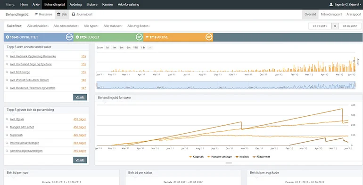363x185 pixels.
Task: Open the Administrasjonsavdelingen link
Action: [x=26, y=151]
